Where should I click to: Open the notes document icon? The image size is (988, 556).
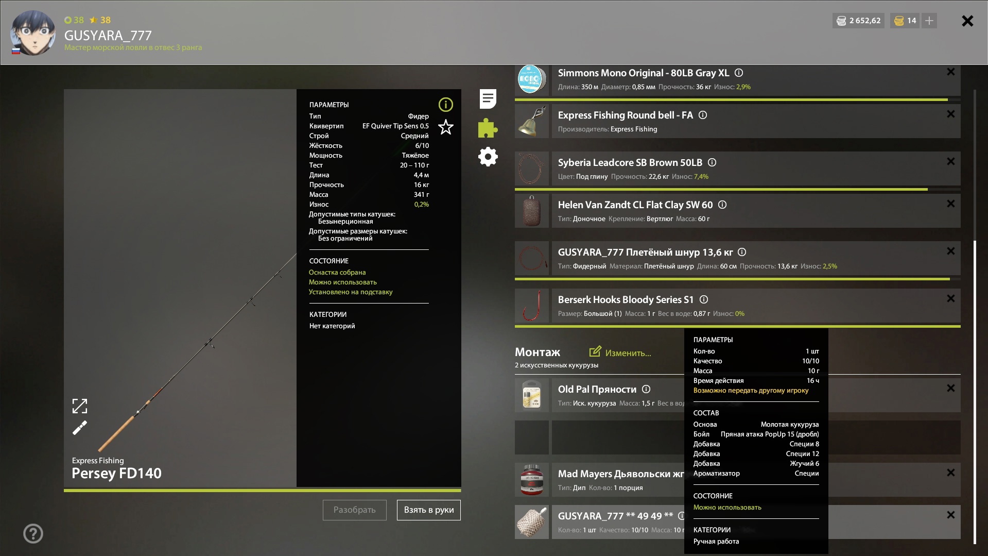488,99
